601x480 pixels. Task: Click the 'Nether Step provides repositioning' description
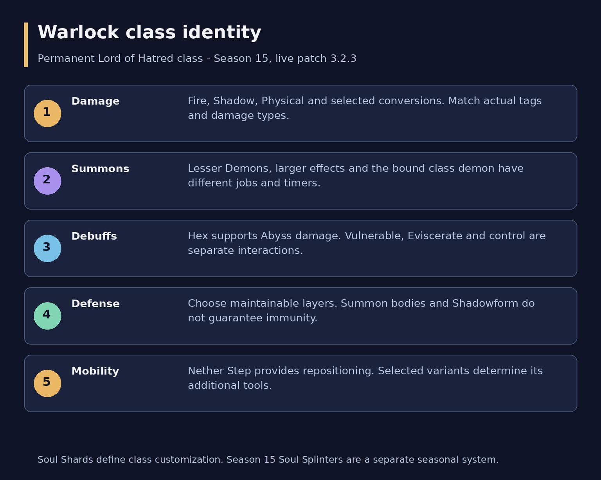[365, 378]
